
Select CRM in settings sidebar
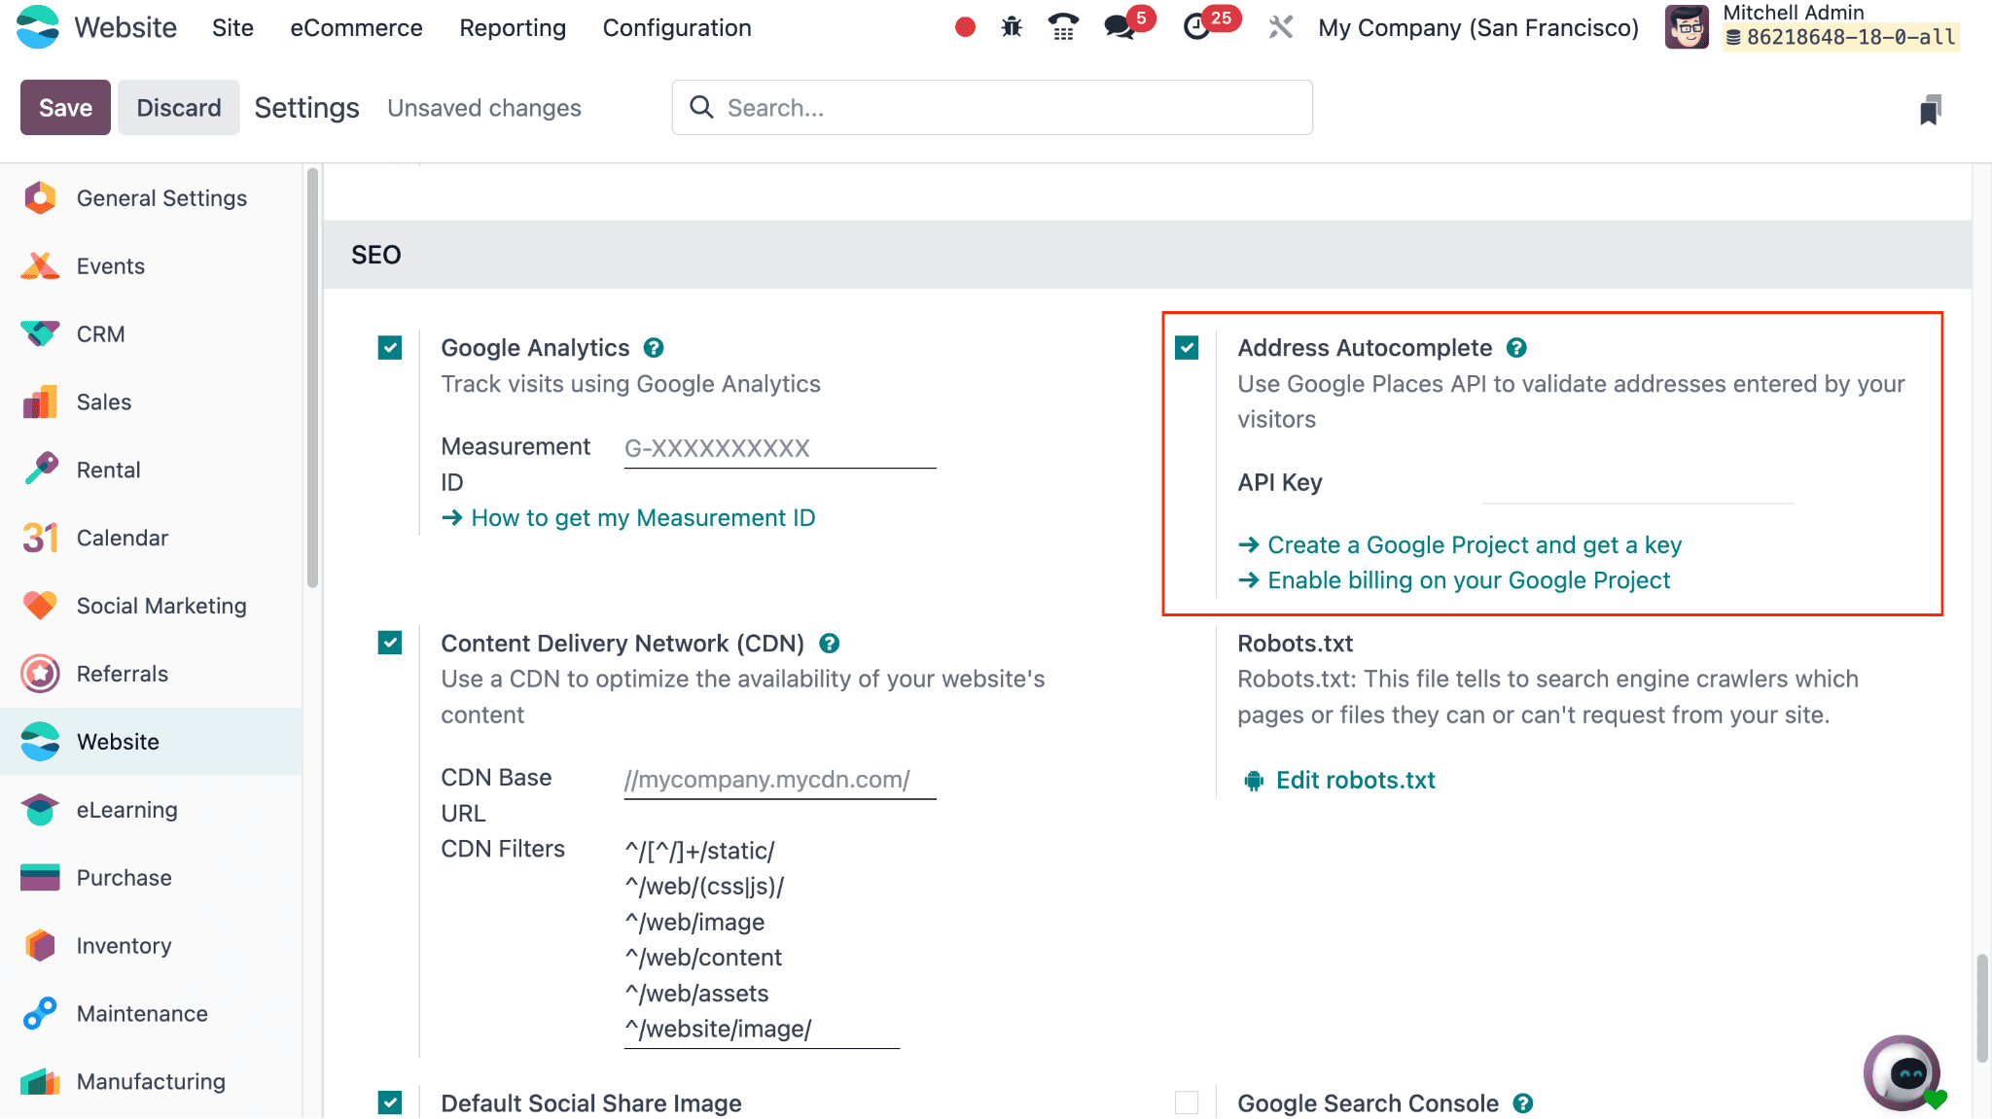[101, 334]
